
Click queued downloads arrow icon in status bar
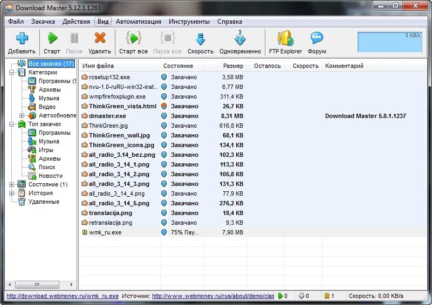pyautogui.click(x=301, y=296)
